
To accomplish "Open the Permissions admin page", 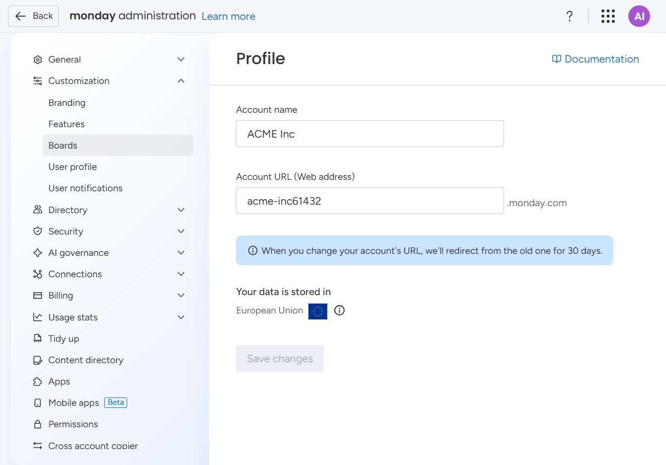I will [73, 424].
